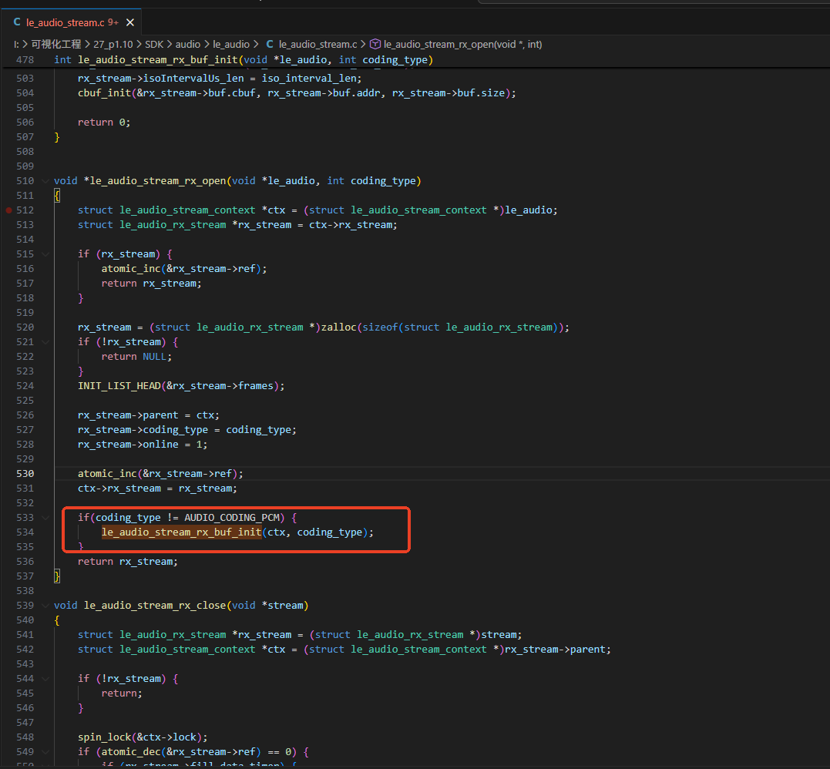Click "rx_stream->parent = ctx;" on line 526
Viewport: 830px width, 769px height.
[x=148, y=415]
